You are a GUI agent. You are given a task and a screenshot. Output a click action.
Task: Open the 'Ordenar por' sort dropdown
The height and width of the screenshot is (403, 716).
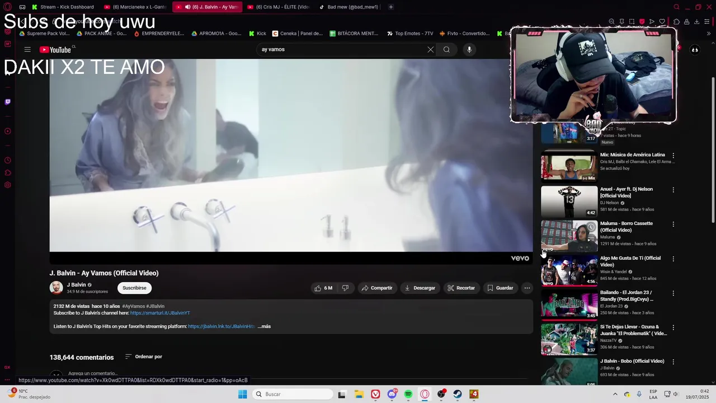(x=144, y=357)
